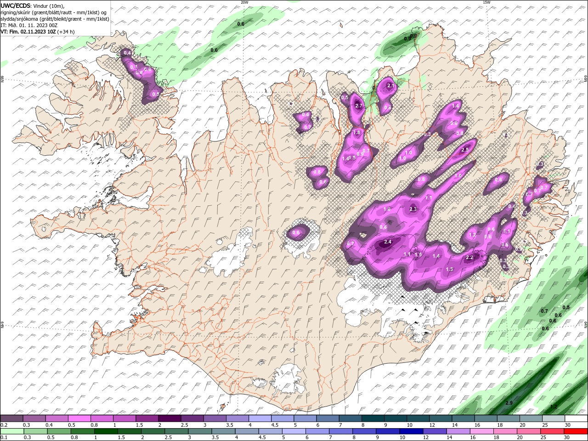
Task: Click the UWC/ECDS title text
Action: click(x=16, y=6)
